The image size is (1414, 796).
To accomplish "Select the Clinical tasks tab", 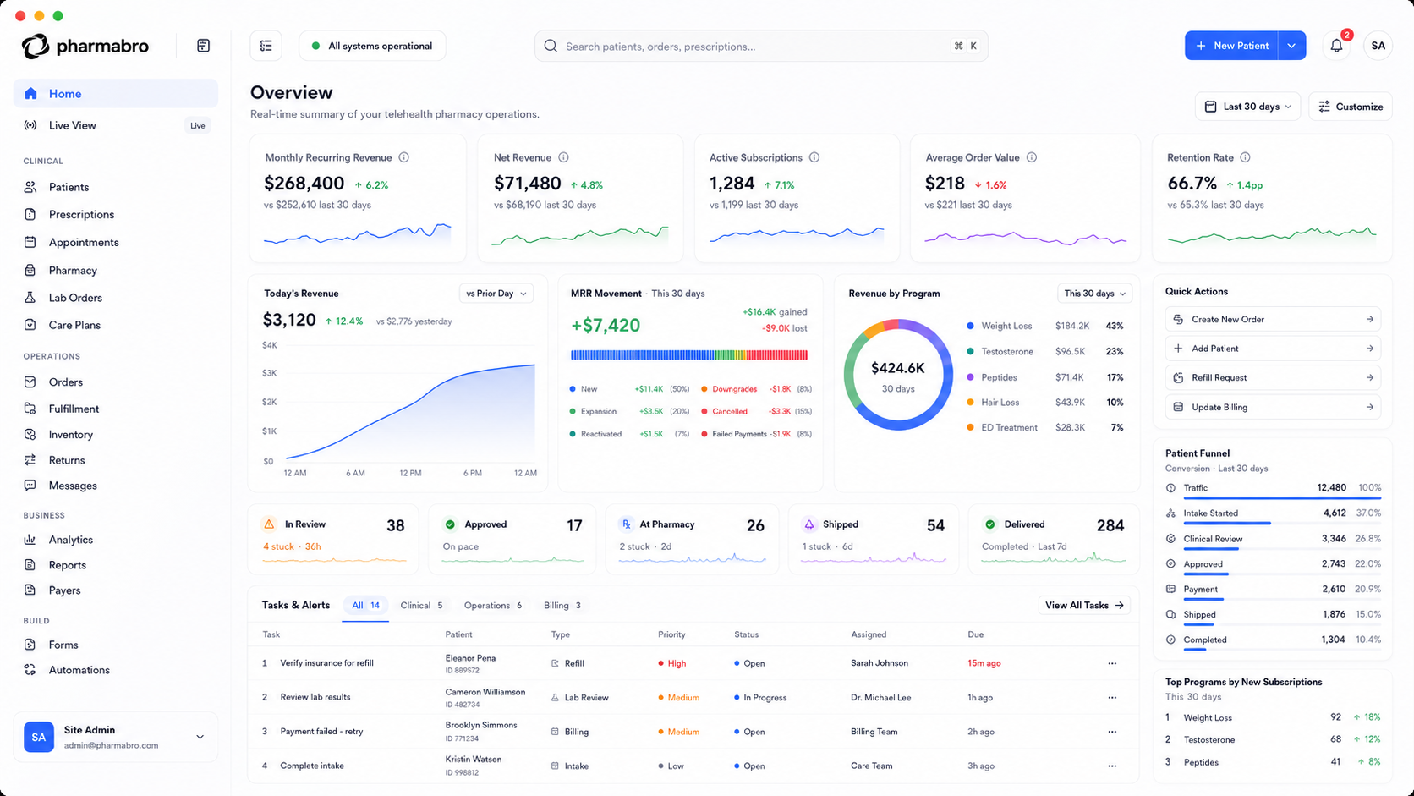I will (421, 606).
